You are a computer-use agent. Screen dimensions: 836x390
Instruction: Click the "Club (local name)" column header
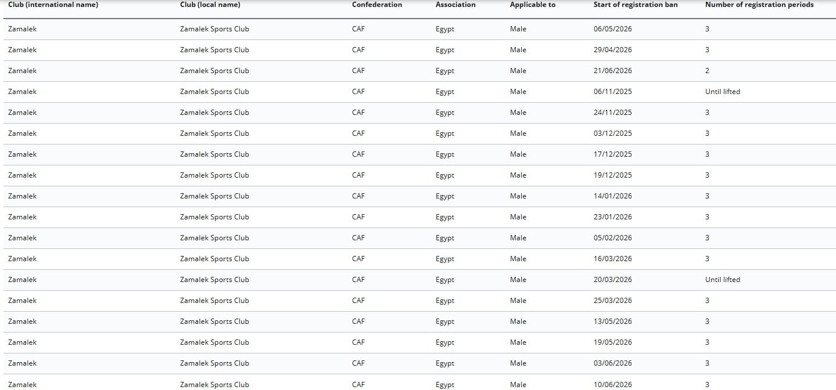click(x=210, y=5)
